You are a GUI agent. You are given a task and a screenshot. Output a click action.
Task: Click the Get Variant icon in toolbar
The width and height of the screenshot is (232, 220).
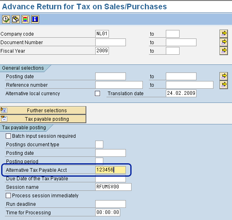(16, 19)
